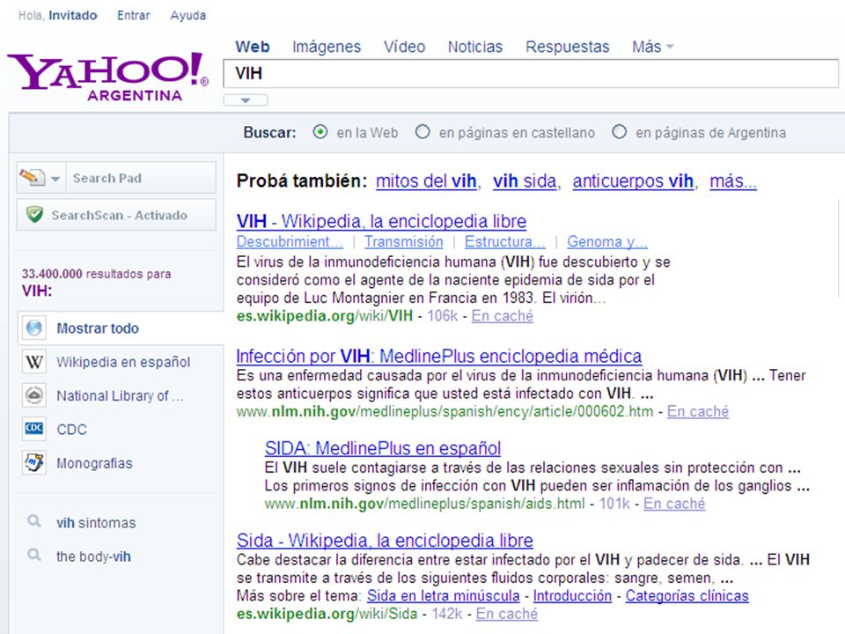
Task: Open the Search Pad dropdown arrow
Action: (55, 179)
